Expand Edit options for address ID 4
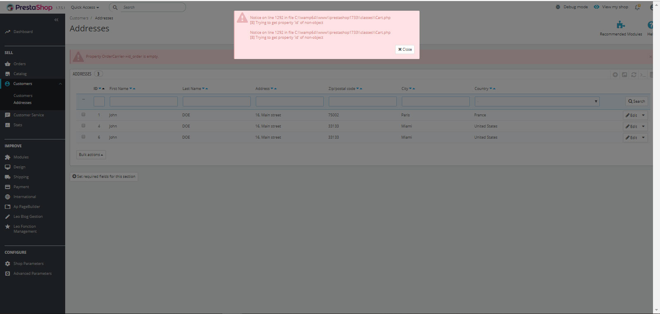660x314 pixels. [x=643, y=127]
